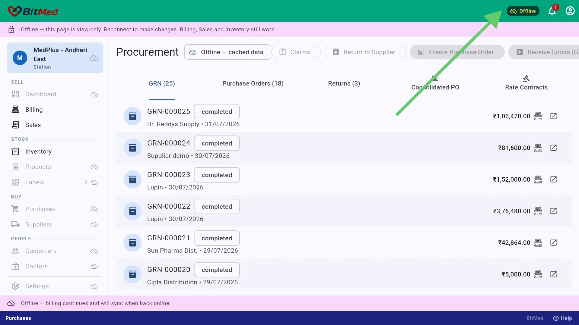The image size is (579, 325).
Task: Click the GRN-000022 archive icon
Action: click(132, 211)
